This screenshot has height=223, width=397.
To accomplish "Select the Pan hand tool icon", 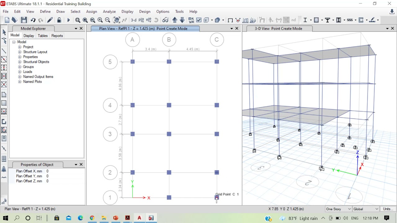I will point(117,20).
